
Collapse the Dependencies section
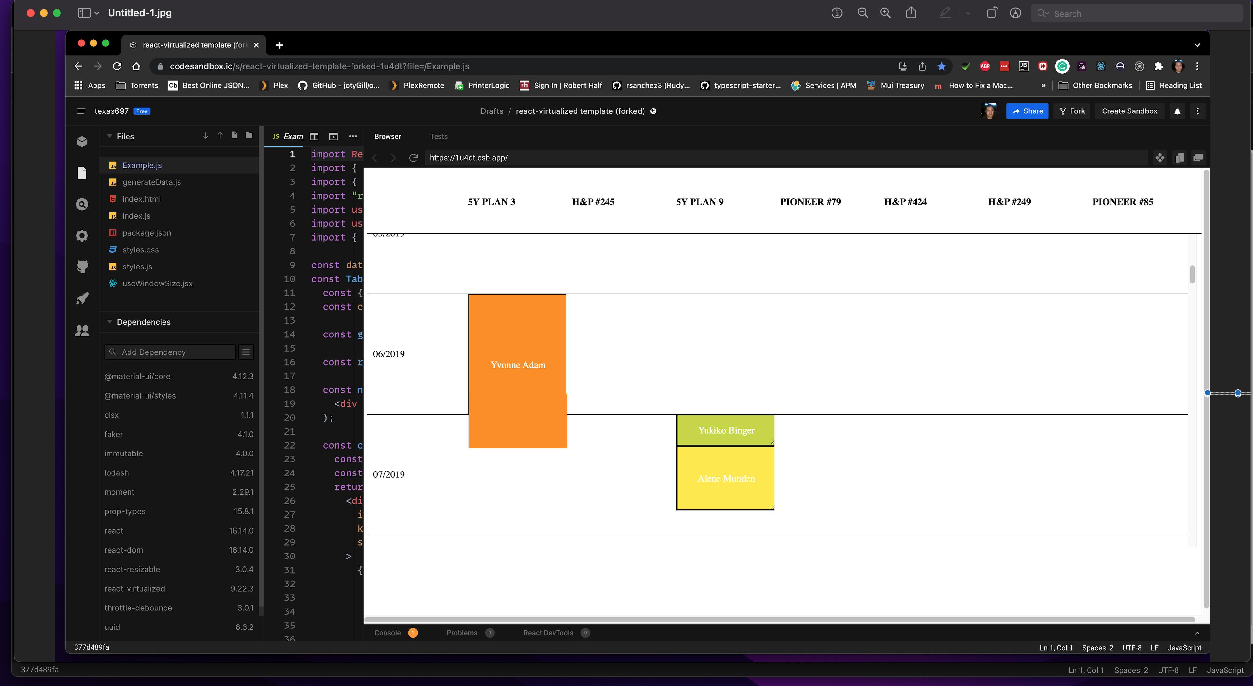(110, 322)
